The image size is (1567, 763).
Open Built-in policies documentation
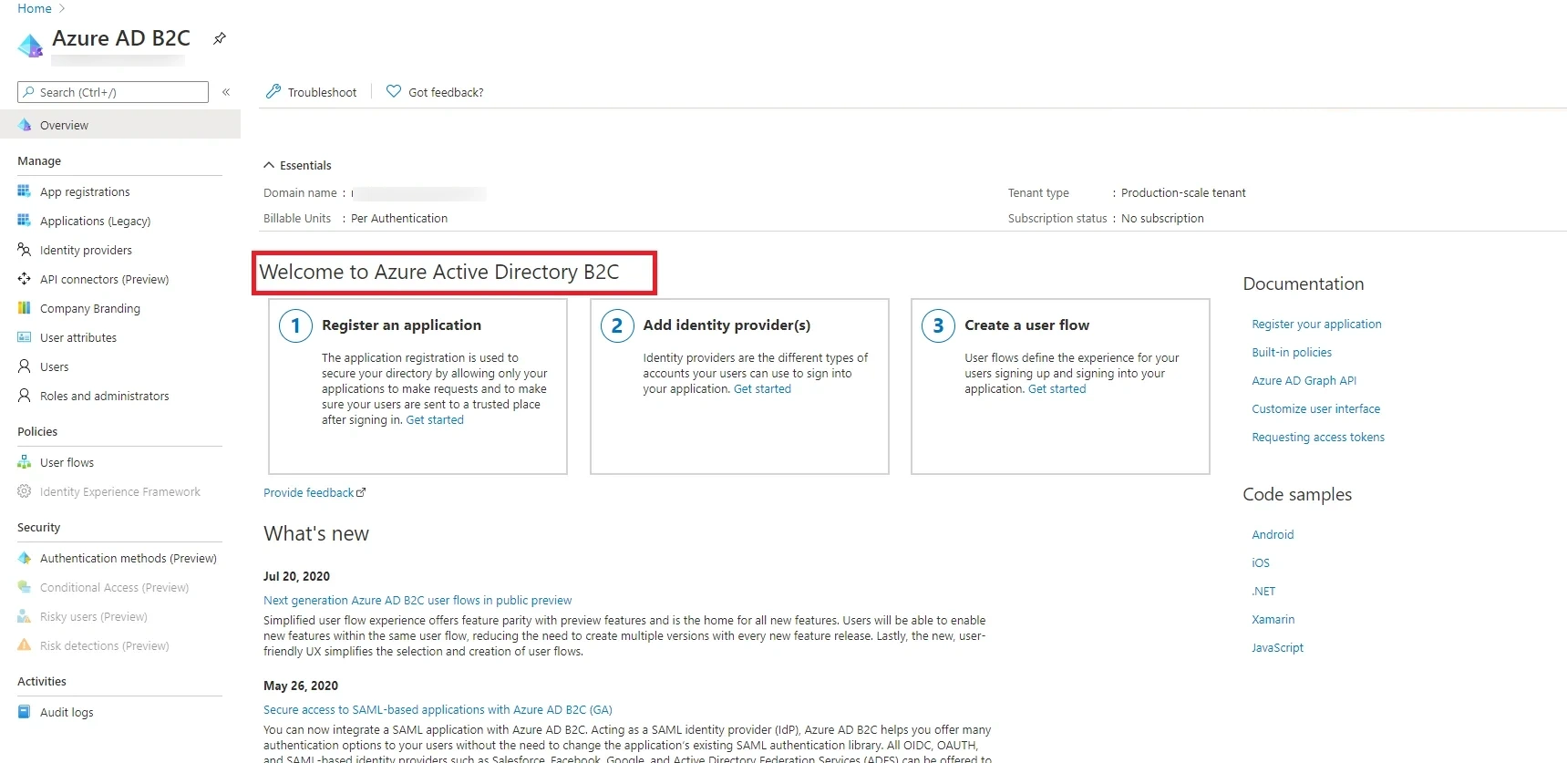coord(1292,352)
